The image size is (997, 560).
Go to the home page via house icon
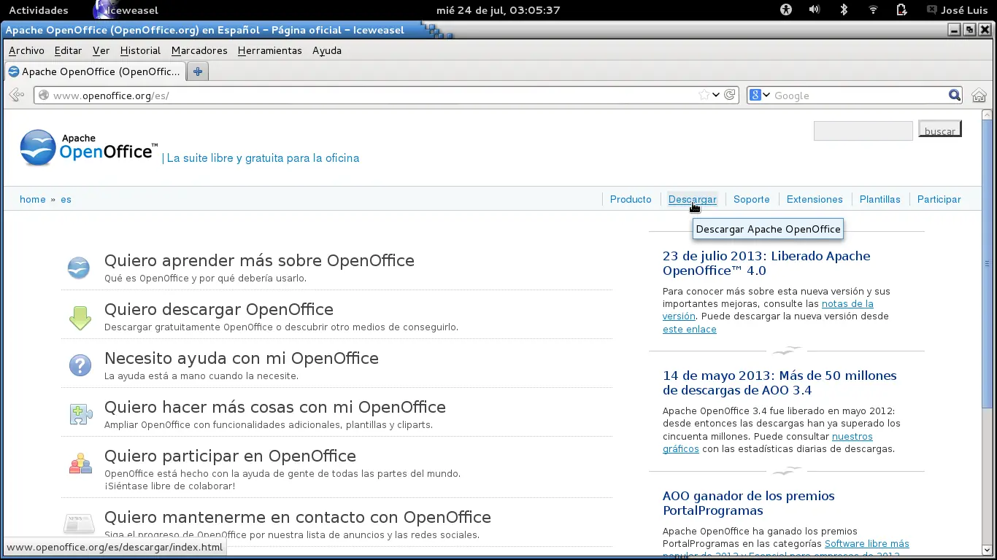tap(979, 95)
